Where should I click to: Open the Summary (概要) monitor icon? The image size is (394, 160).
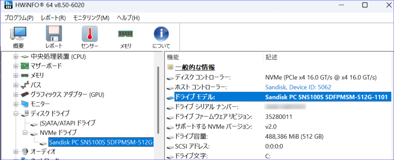(x=18, y=34)
